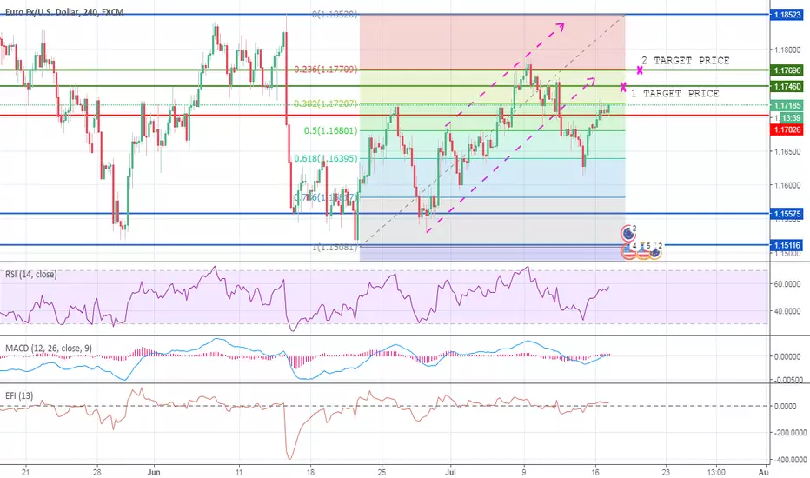810x478 pixels.
Task: Open the RSI (14, close) indicator legend
Action: 31,274
